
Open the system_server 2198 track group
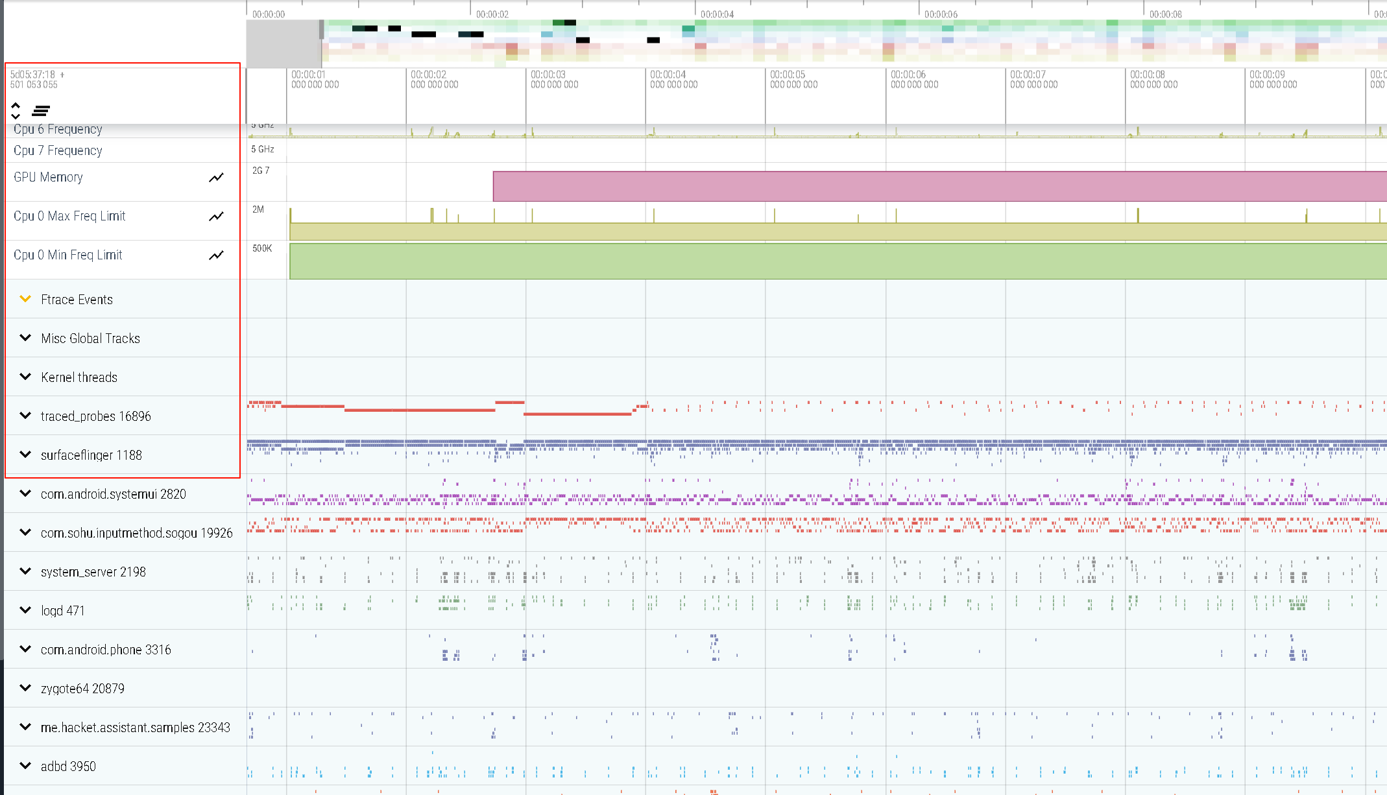click(x=25, y=571)
